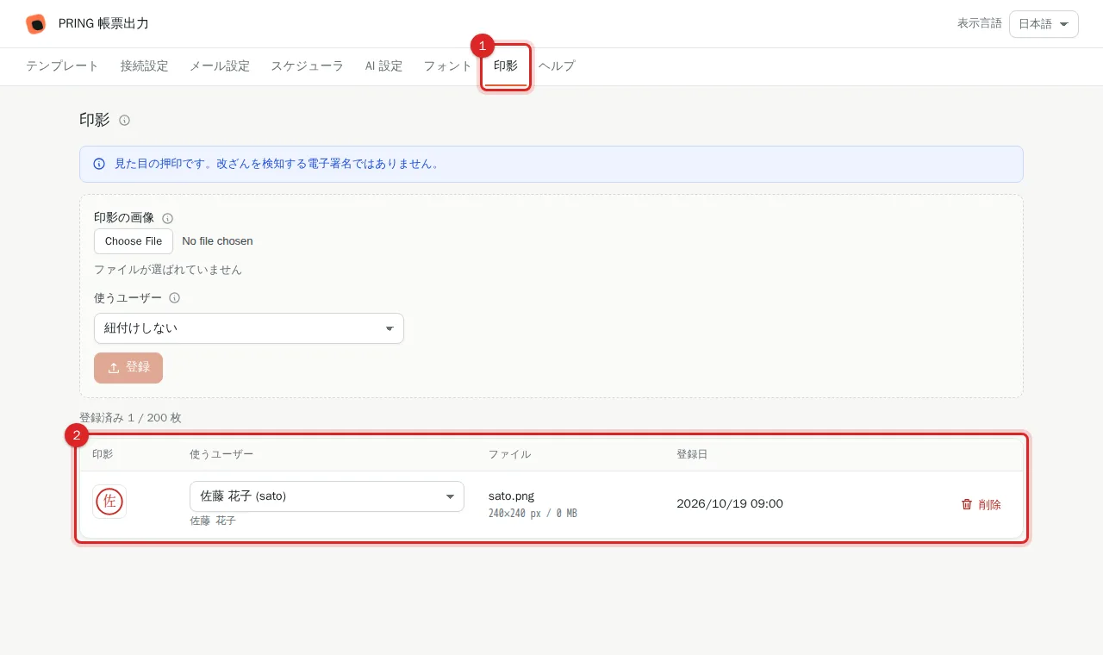This screenshot has height=655, width=1103.
Task: Click info icon beside 使うユーザー label
Action: (174, 298)
